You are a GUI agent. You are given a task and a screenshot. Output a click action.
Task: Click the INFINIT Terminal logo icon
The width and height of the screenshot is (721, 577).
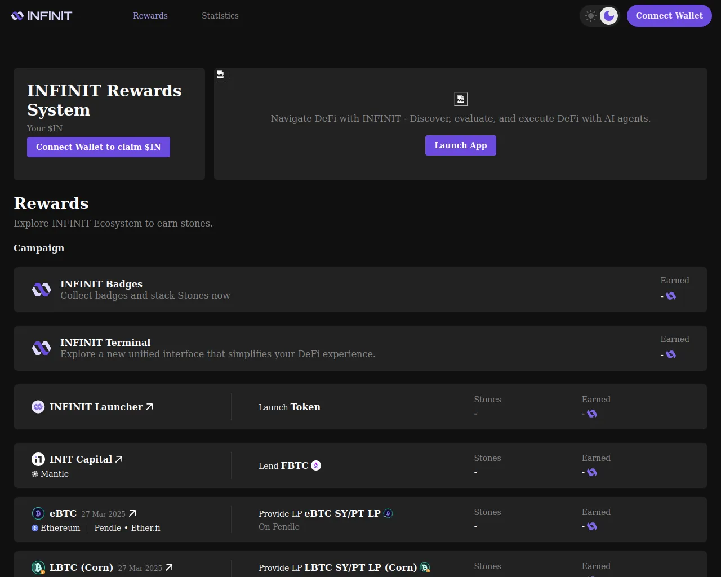click(x=42, y=348)
